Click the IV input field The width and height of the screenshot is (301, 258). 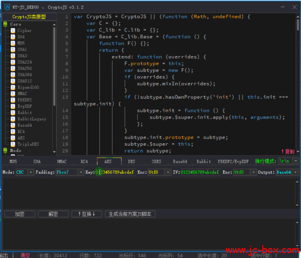click(x=200, y=172)
